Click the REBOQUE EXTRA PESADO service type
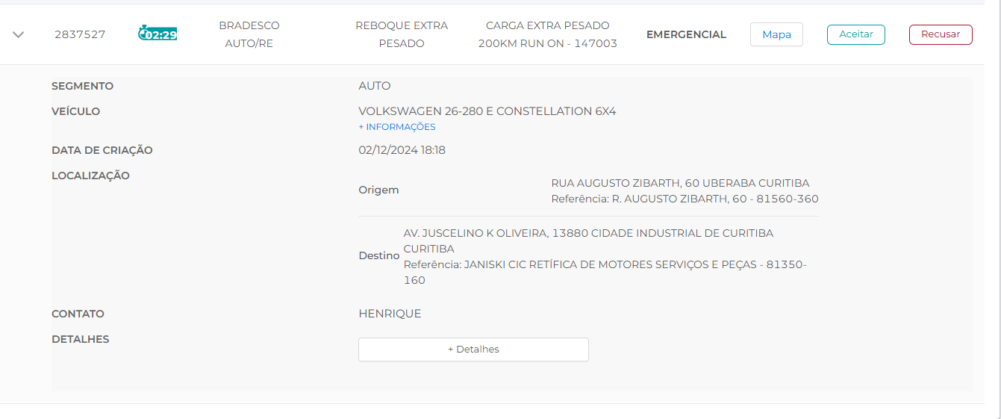This screenshot has width=1001, height=419. tap(402, 34)
